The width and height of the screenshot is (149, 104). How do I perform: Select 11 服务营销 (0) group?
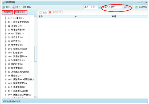tap(15, 68)
